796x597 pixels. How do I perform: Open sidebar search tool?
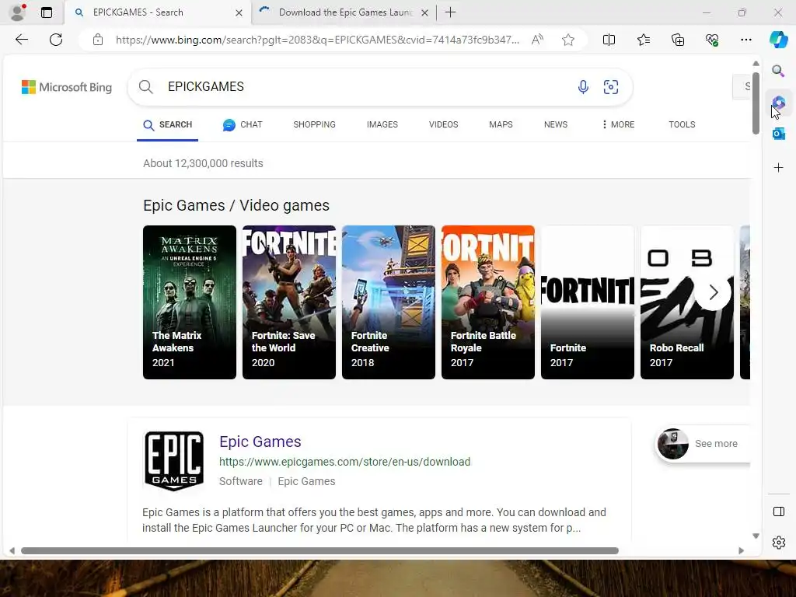[x=778, y=71]
